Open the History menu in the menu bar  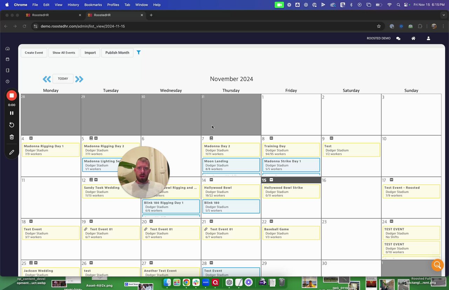pos(73,5)
